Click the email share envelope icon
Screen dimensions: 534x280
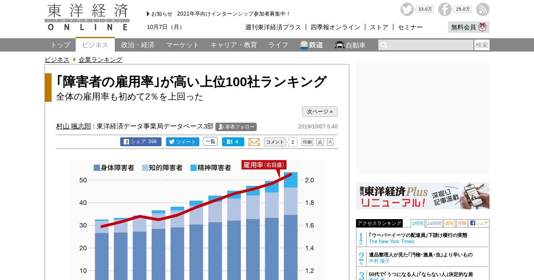[254, 142]
